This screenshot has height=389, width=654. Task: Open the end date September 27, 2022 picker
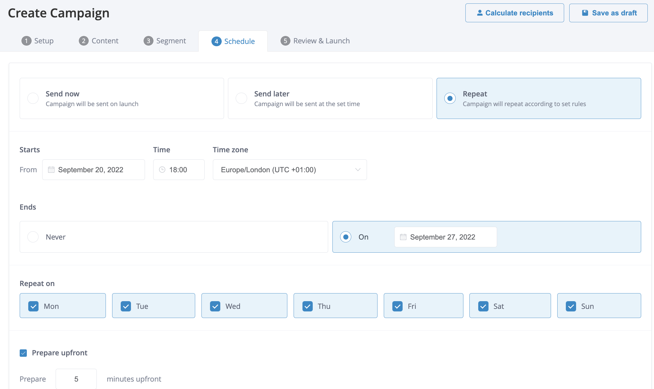pyautogui.click(x=445, y=237)
